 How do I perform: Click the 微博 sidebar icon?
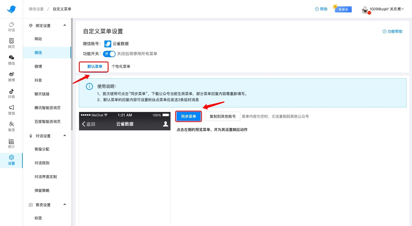11,77
